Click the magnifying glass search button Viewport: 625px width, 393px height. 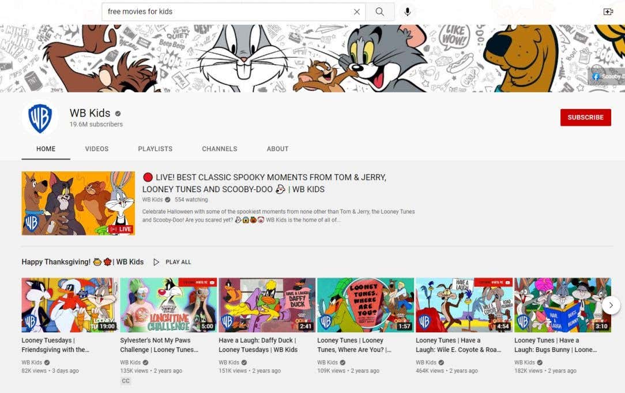pyautogui.click(x=379, y=12)
